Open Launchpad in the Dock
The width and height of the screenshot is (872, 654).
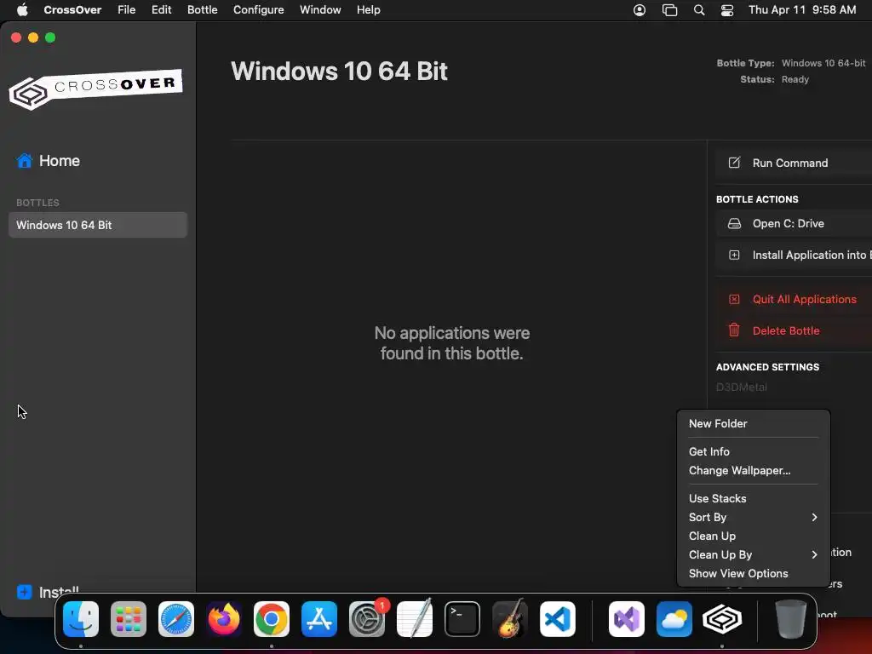[129, 619]
